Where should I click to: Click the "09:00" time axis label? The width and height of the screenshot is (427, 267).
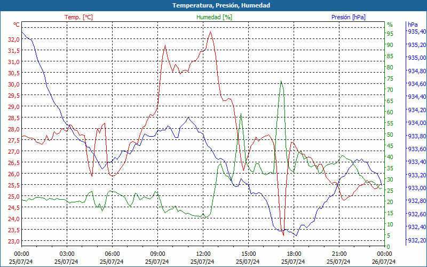coord(157,254)
